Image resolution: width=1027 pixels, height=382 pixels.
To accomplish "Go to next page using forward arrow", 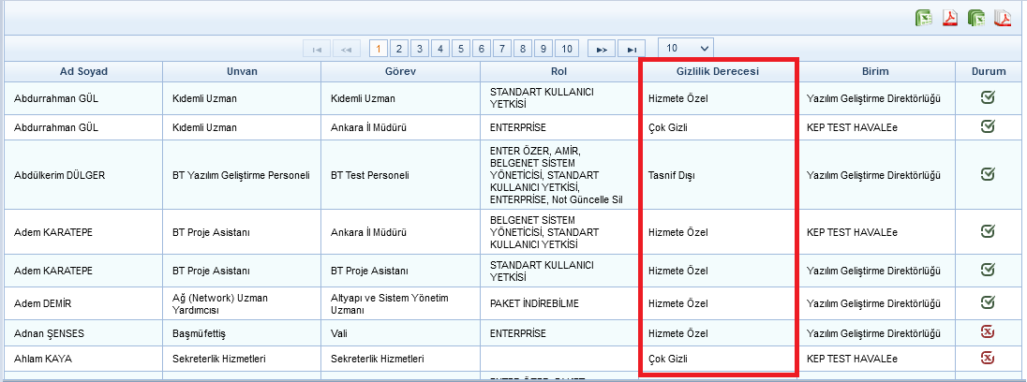I will 602,49.
